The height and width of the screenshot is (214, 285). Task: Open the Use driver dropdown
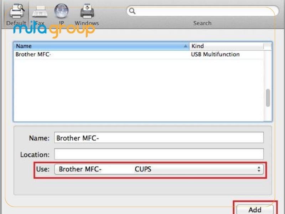(x=159, y=169)
